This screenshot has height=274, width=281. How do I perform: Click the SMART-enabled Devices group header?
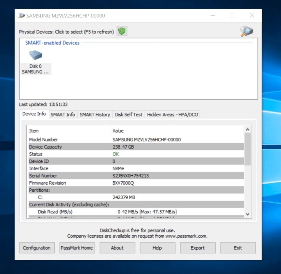[x=52, y=43]
